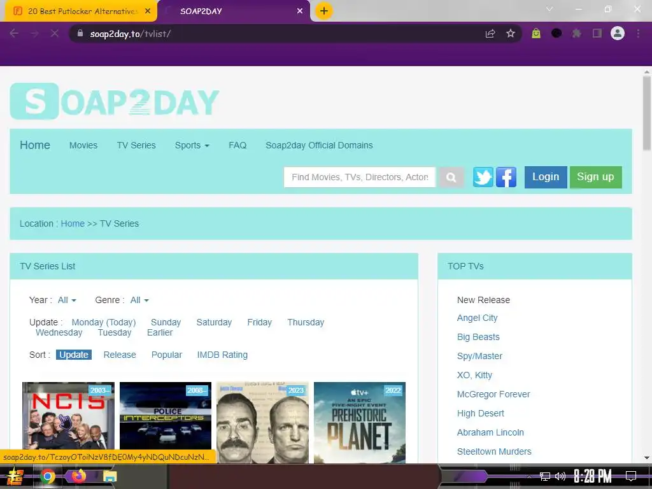Switch to 20 Best Putlocker Alternatives tab
This screenshot has height=489, width=652.
click(80, 11)
